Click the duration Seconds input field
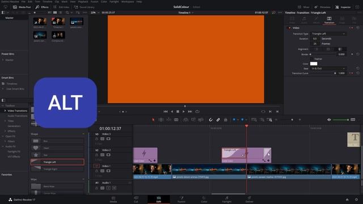 click(x=315, y=39)
